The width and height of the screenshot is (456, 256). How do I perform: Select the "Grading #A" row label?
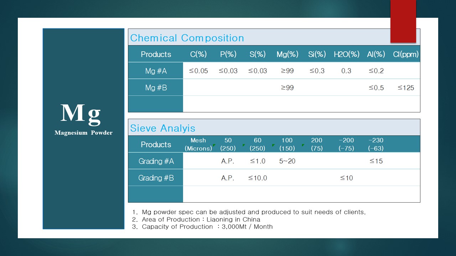pos(156,161)
